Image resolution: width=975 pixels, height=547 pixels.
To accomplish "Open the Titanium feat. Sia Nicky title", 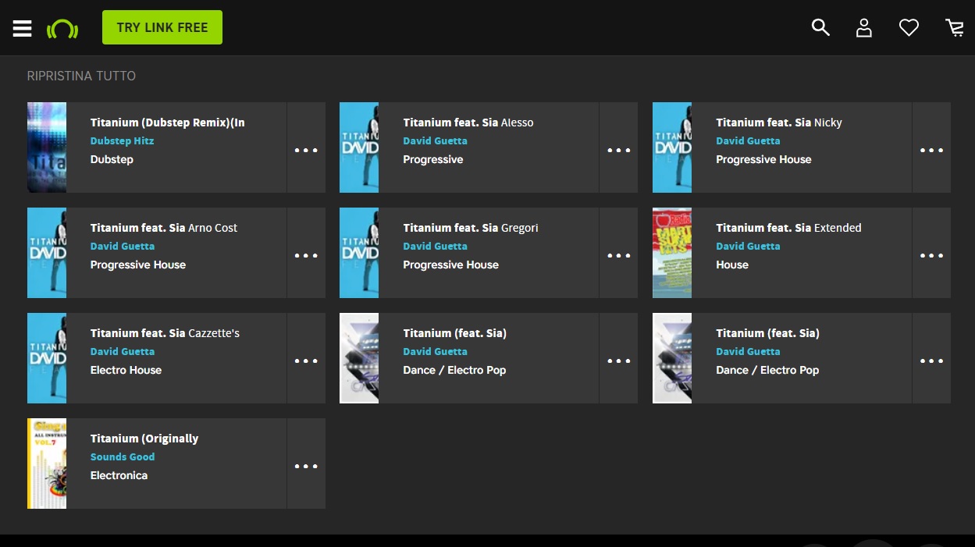I will [779, 123].
